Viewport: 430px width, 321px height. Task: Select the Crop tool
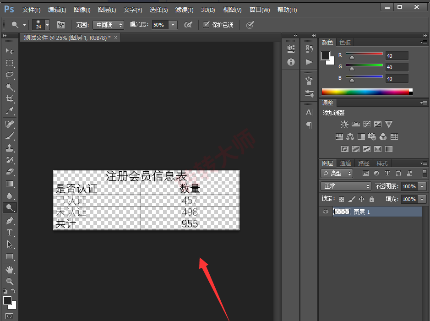[x=10, y=99]
